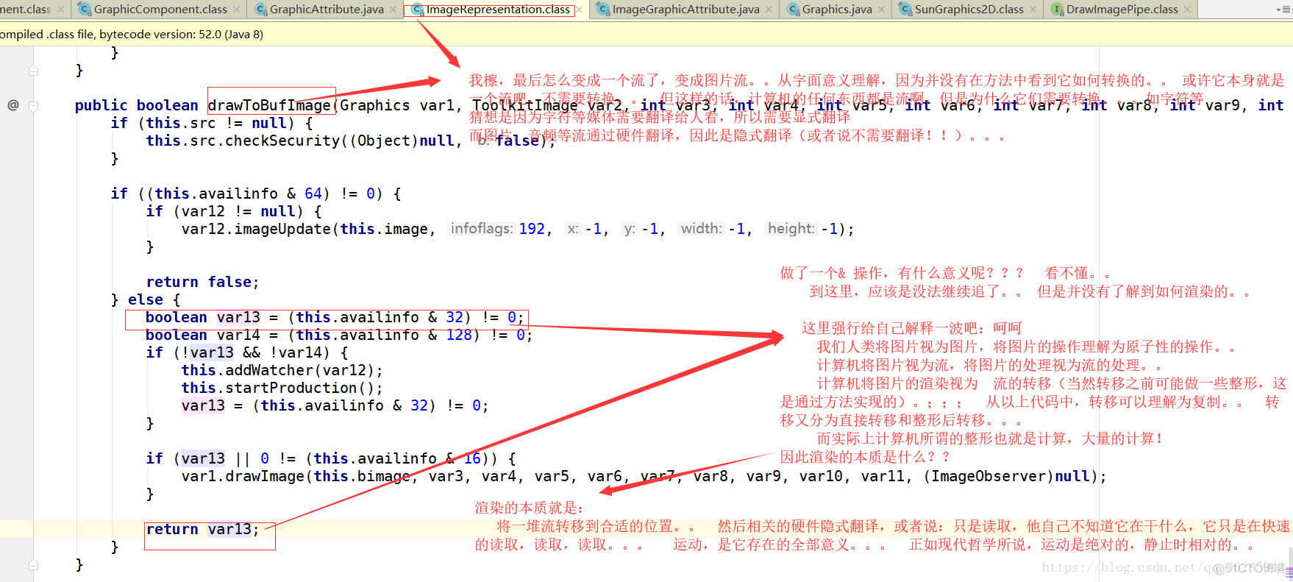
Task: Click the fold-end marker at the last closing brace
Action: (33, 565)
